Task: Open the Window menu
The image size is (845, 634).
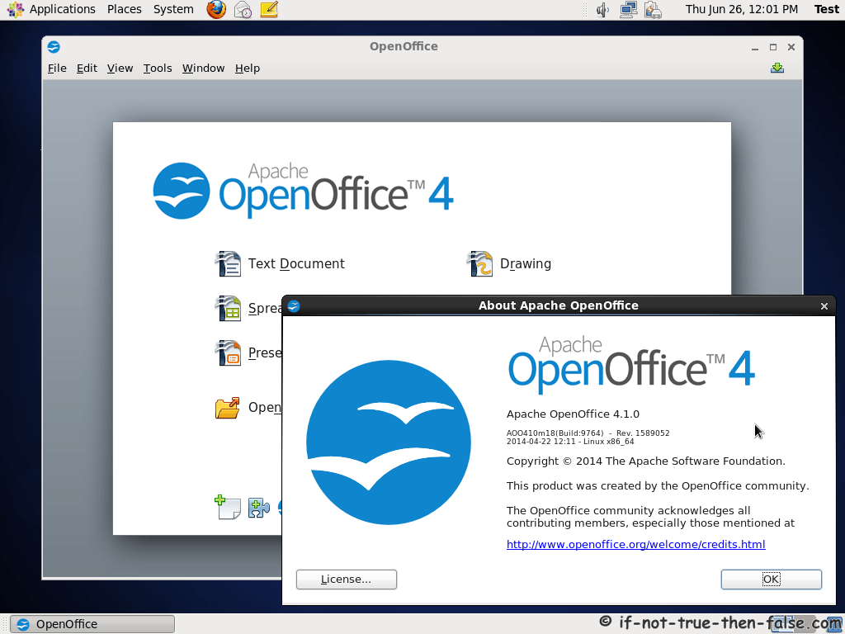Action: click(203, 68)
